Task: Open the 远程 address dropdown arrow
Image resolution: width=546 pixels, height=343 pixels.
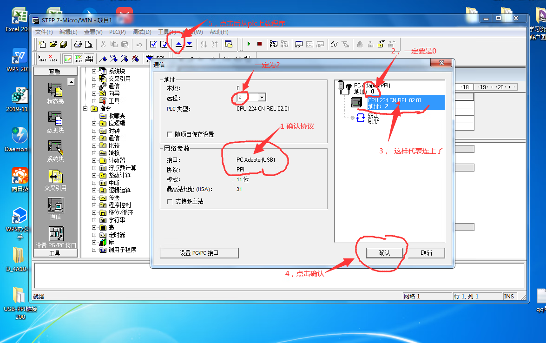Action: click(261, 98)
